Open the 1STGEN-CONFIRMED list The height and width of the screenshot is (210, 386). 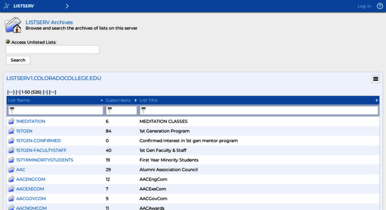click(38, 140)
